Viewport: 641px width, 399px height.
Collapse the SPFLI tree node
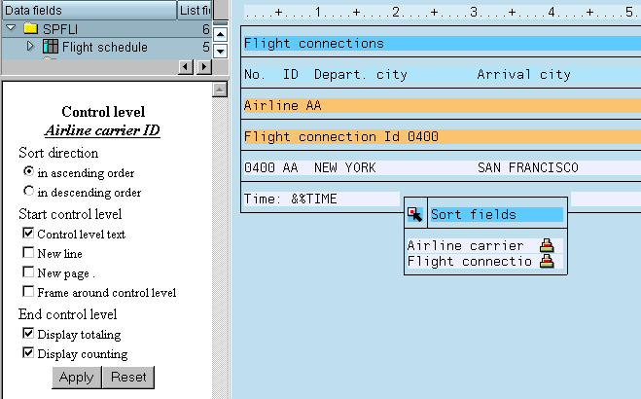(11, 29)
